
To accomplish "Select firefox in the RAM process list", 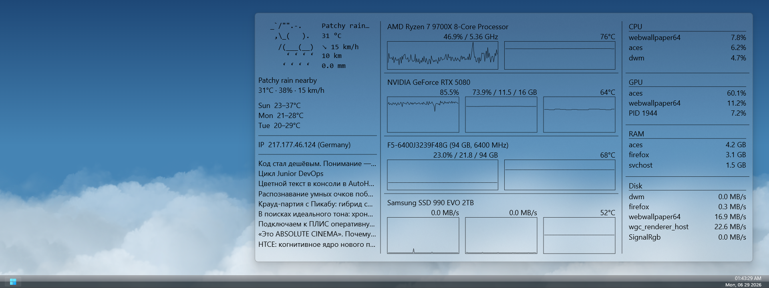I will tap(687, 155).
